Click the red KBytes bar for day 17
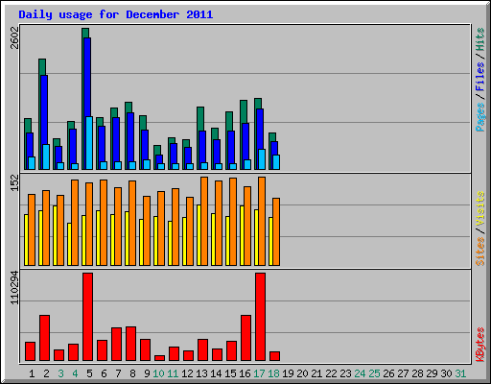491x384 pixels. [x=260, y=317]
